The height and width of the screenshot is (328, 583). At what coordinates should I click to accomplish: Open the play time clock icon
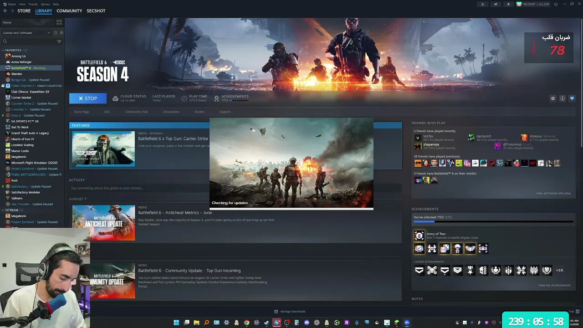tap(184, 98)
